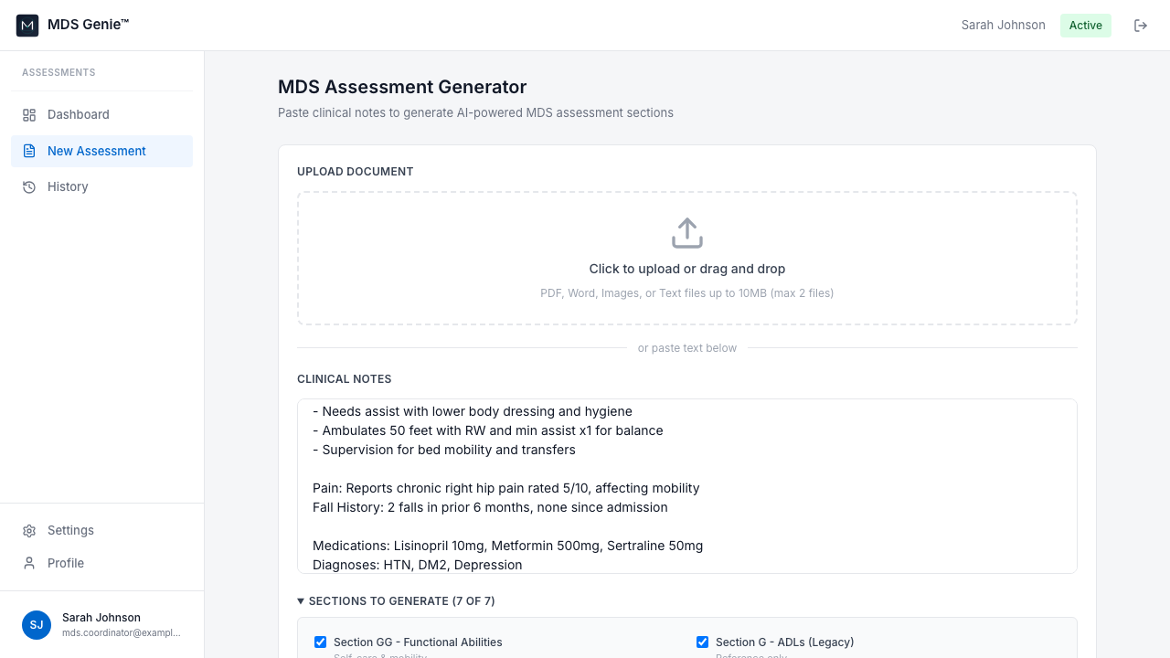Click the logout icon
This screenshot has width=1170, height=658.
coord(1141,26)
